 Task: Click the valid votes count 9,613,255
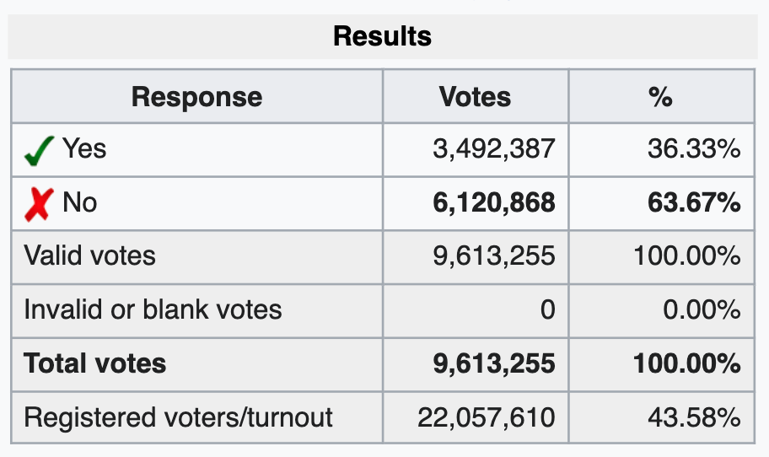[x=494, y=256]
